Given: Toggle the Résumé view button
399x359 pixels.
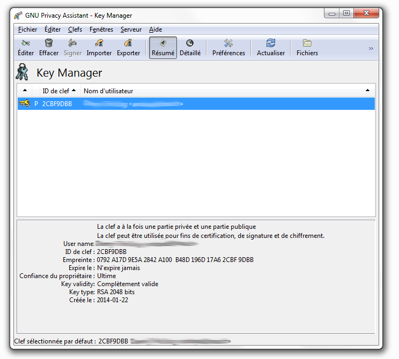Looking at the screenshot, I should tap(163, 48).
